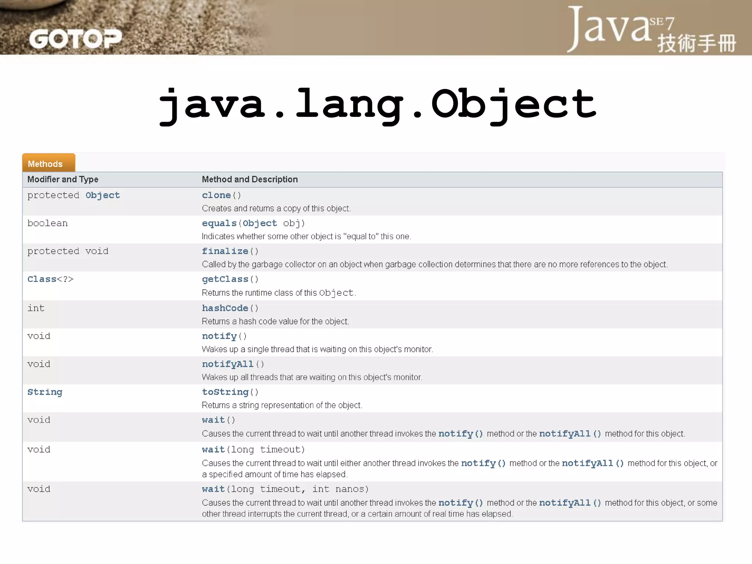The height and width of the screenshot is (564, 752).
Task: Click notifyAll() link in wait(long timeout) description
Action: click(593, 463)
